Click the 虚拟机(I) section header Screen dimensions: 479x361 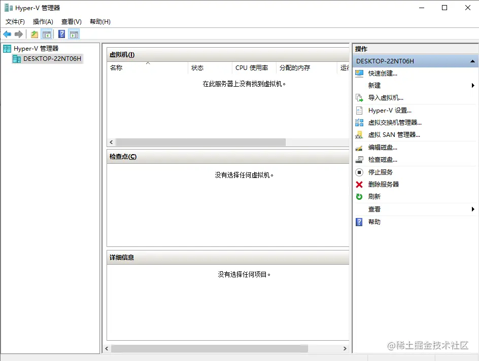(x=228, y=55)
